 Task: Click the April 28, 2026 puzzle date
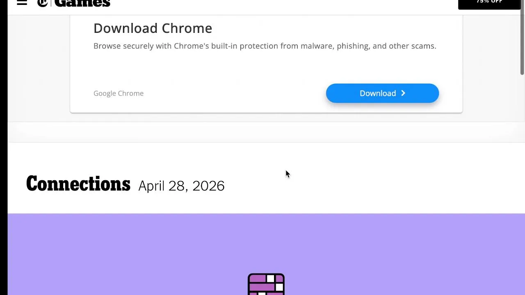(181, 186)
